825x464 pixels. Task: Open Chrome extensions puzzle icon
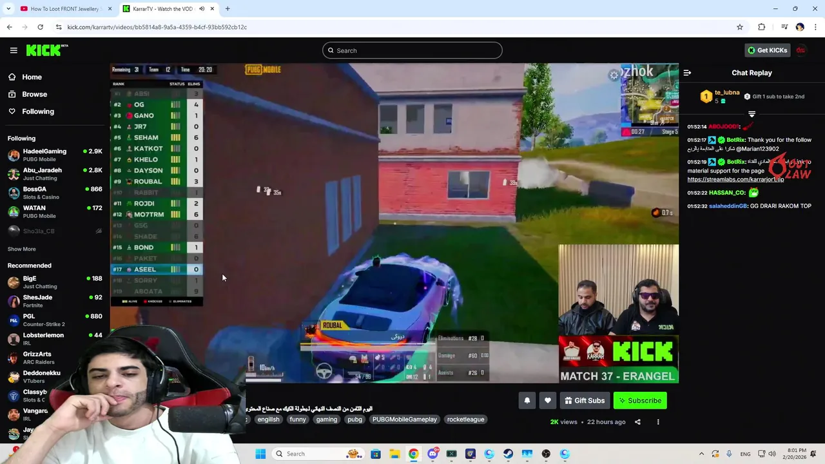tap(762, 27)
